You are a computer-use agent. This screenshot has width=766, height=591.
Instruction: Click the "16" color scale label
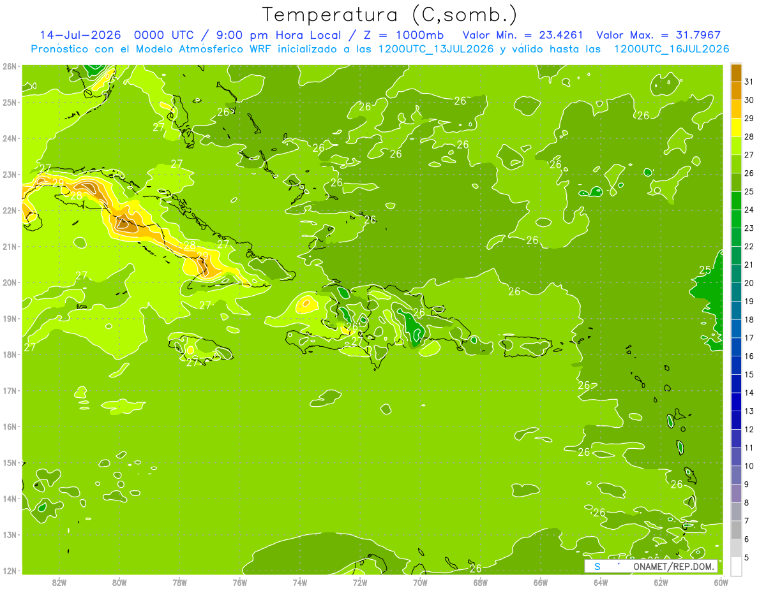tap(749, 356)
